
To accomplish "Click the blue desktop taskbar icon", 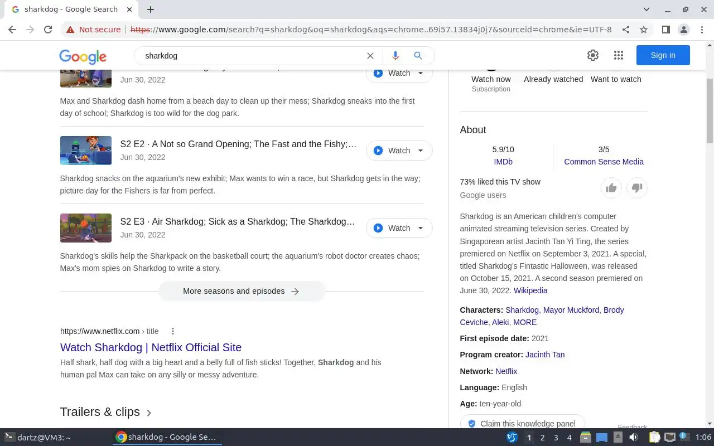I will tap(601, 438).
